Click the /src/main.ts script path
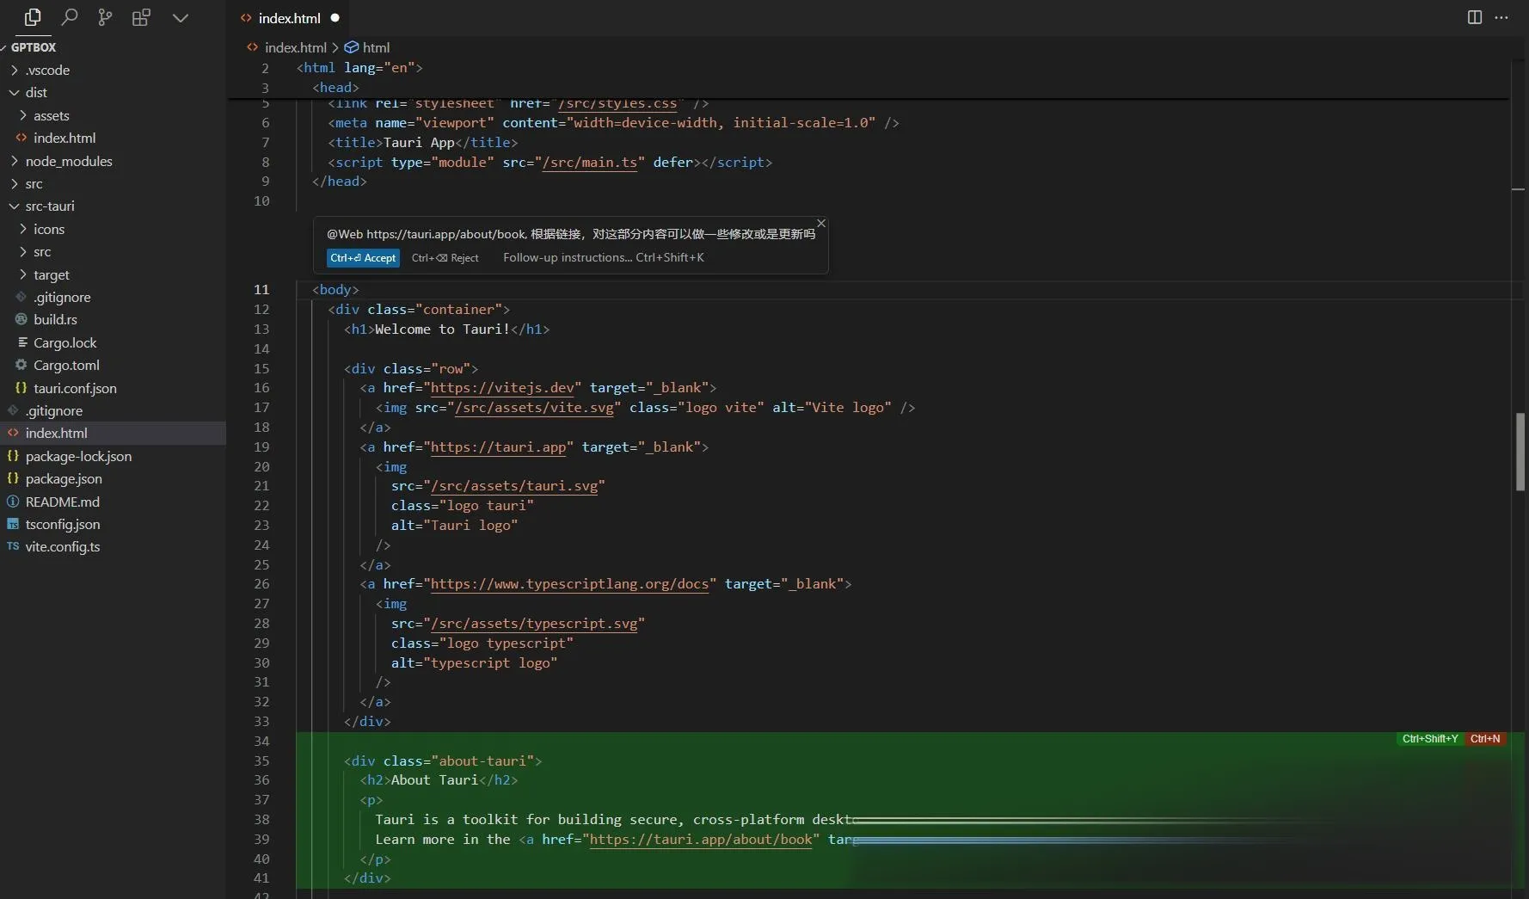The width and height of the screenshot is (1529, 899). click(x=590, y=163)
